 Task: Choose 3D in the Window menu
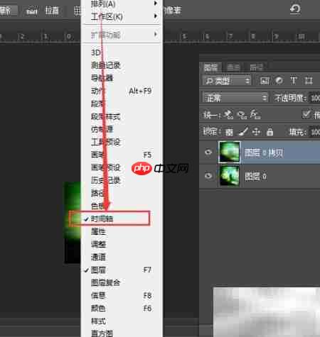[122, 53]
